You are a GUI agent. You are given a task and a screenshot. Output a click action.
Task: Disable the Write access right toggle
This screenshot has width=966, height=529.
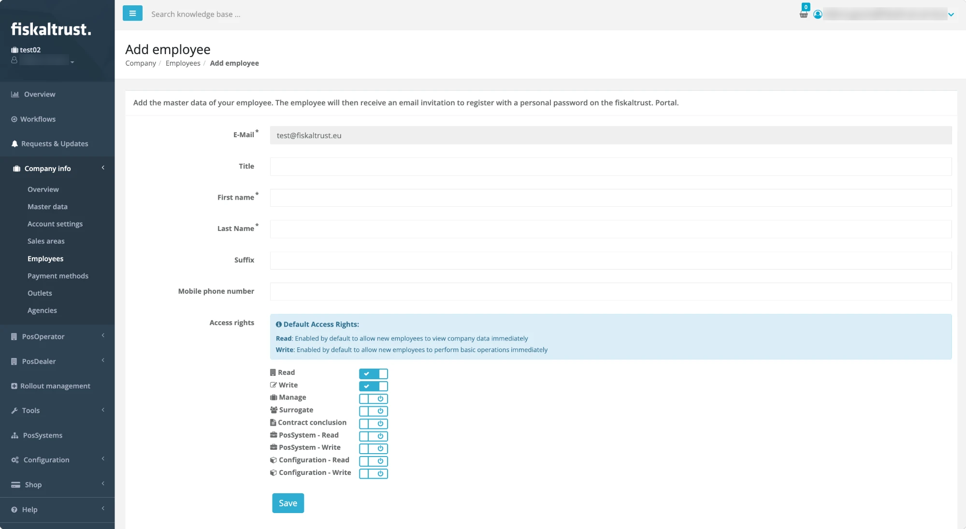tap(373, 386)
